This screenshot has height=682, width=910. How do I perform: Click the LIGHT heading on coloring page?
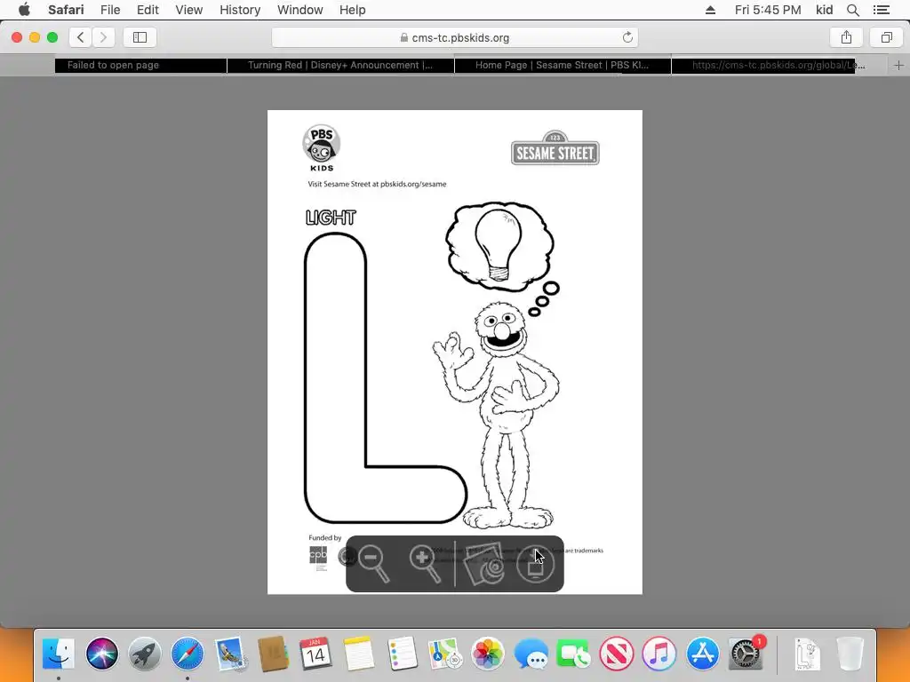[x=331, y=218]
